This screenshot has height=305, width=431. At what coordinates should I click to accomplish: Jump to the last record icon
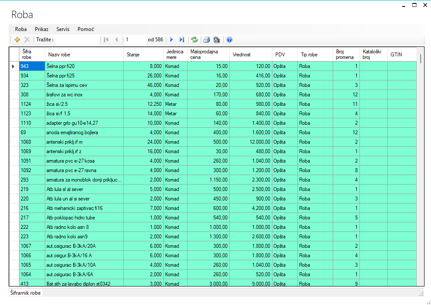point(181,40)
